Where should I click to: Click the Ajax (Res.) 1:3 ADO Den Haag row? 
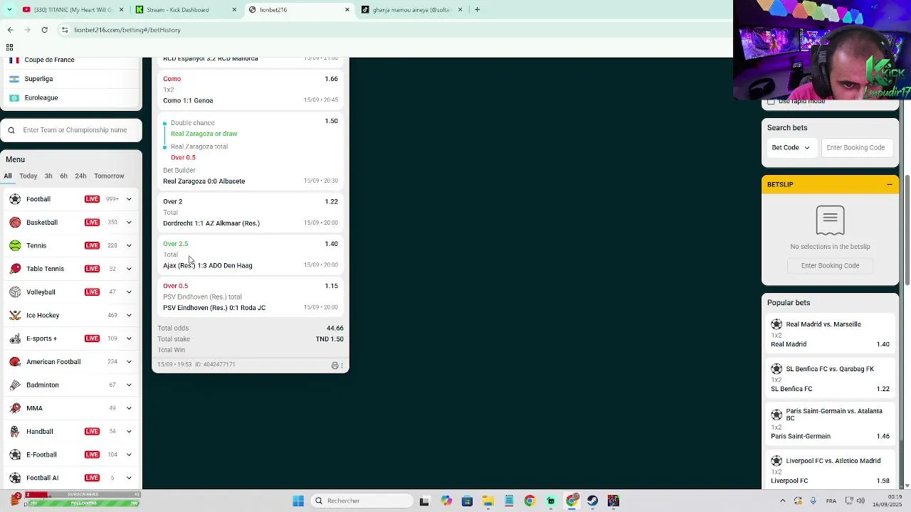click(251, 255)
